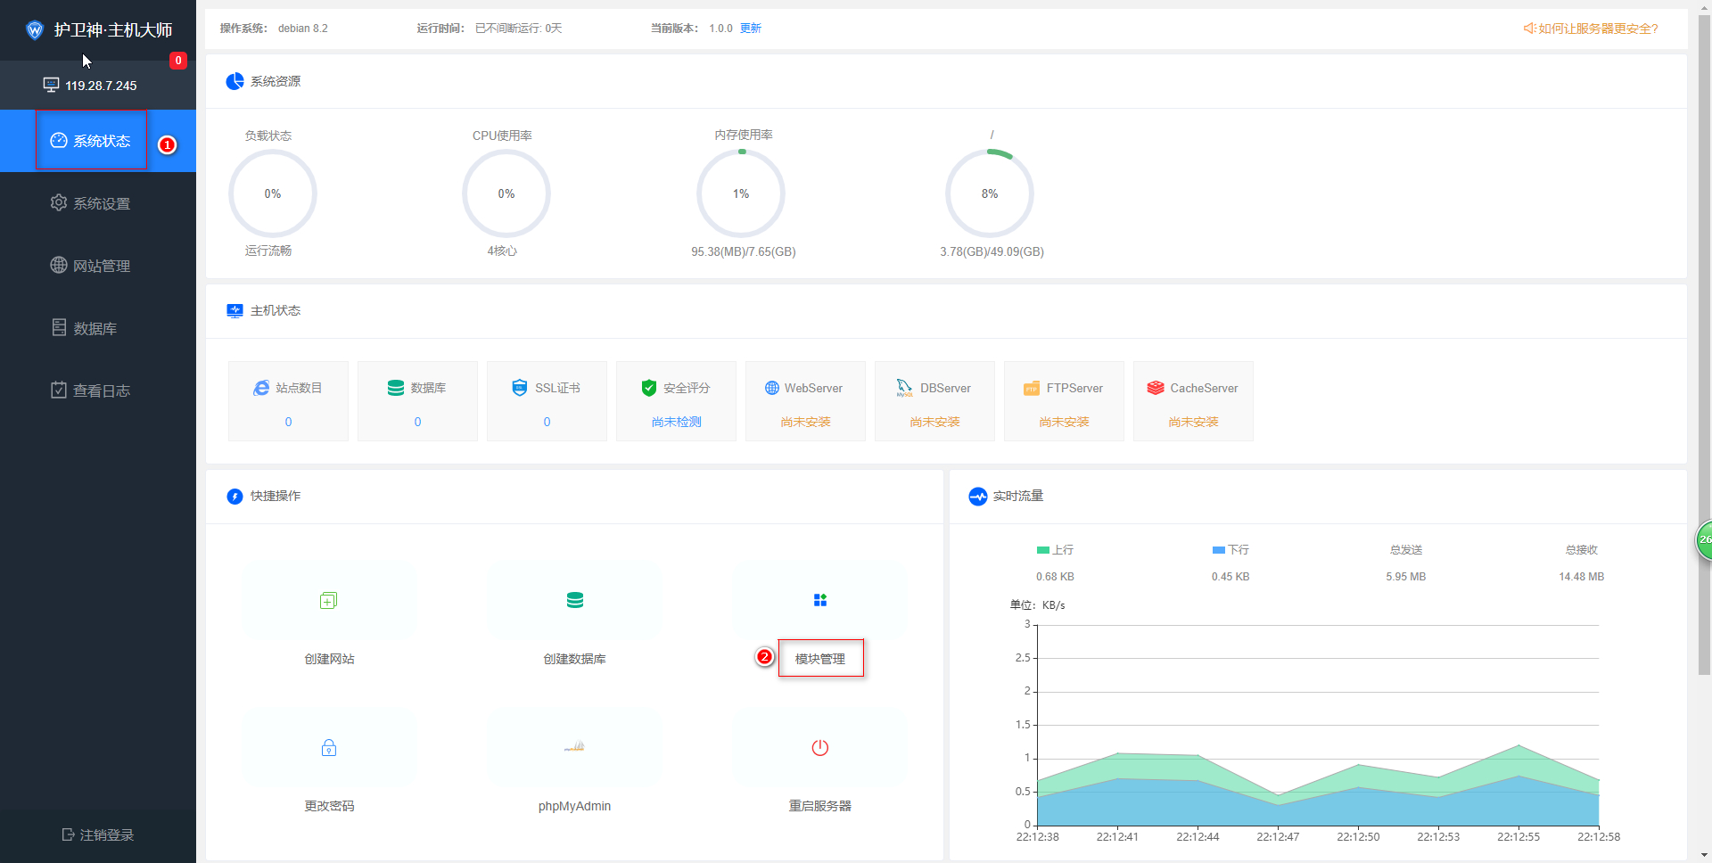
Task: Toggle the 上行 legend in traffic chart
Action: pos(1056,550)
